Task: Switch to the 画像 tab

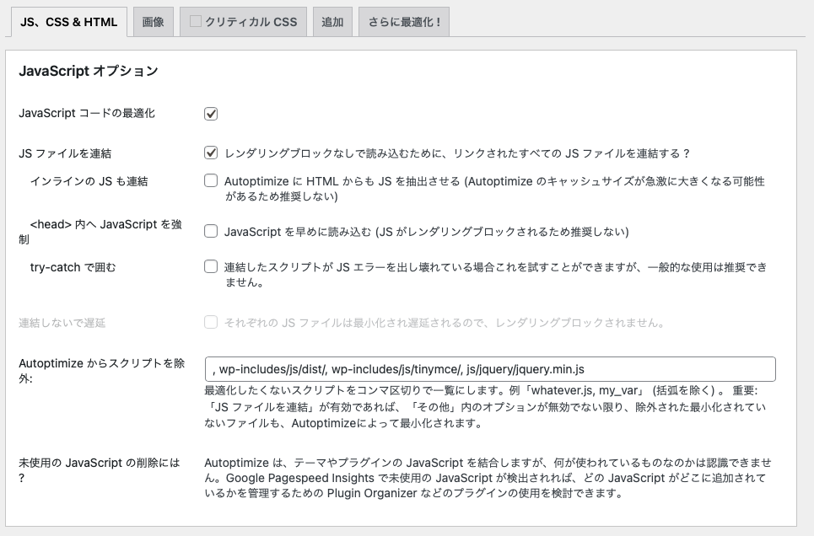Action: (x=153, y=22)
